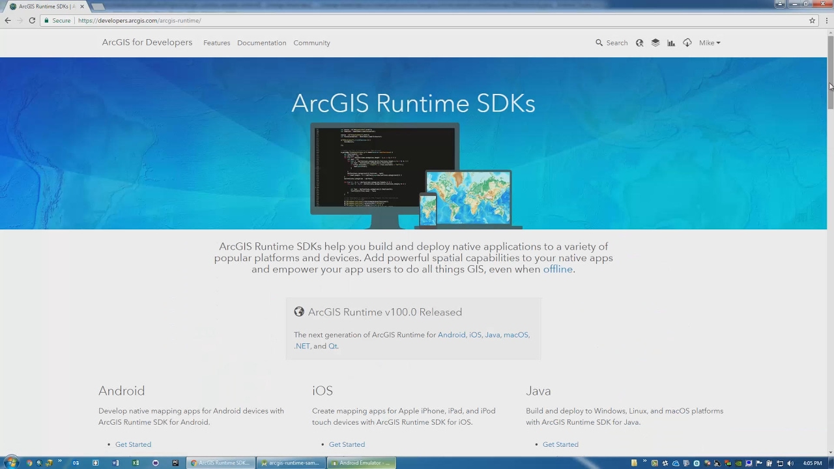Switch to arcgis-runtime-sam... taskbar window
This screenshot has width=834, height=469.
tap(291, 463)
